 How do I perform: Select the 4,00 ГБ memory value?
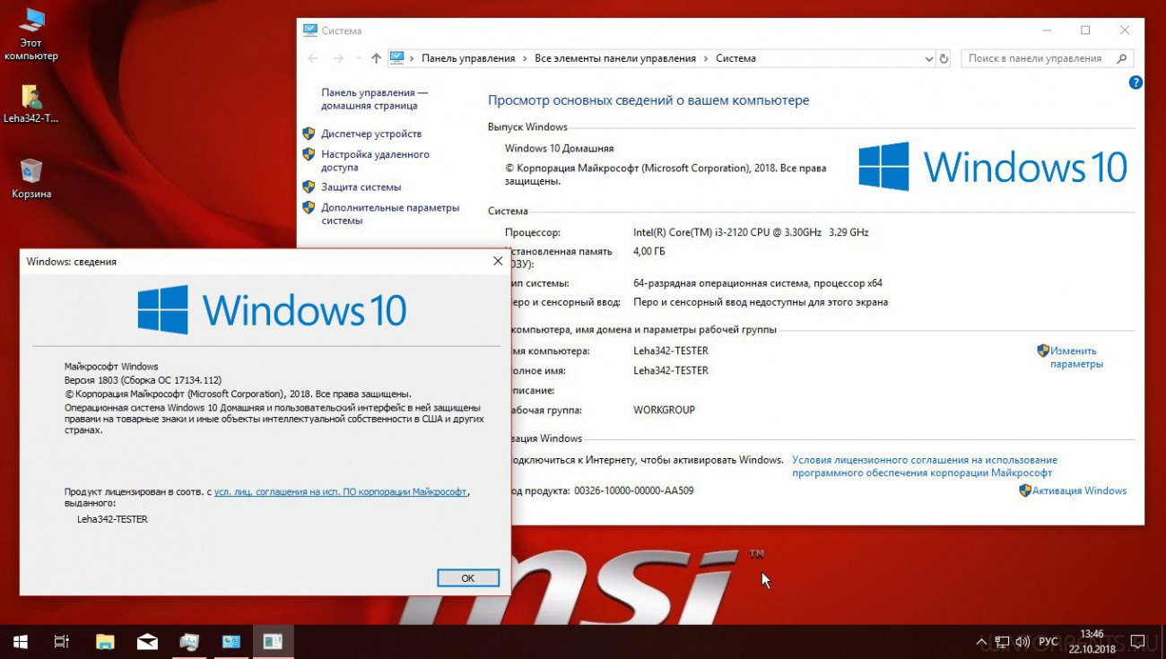[x=649, y=251]
